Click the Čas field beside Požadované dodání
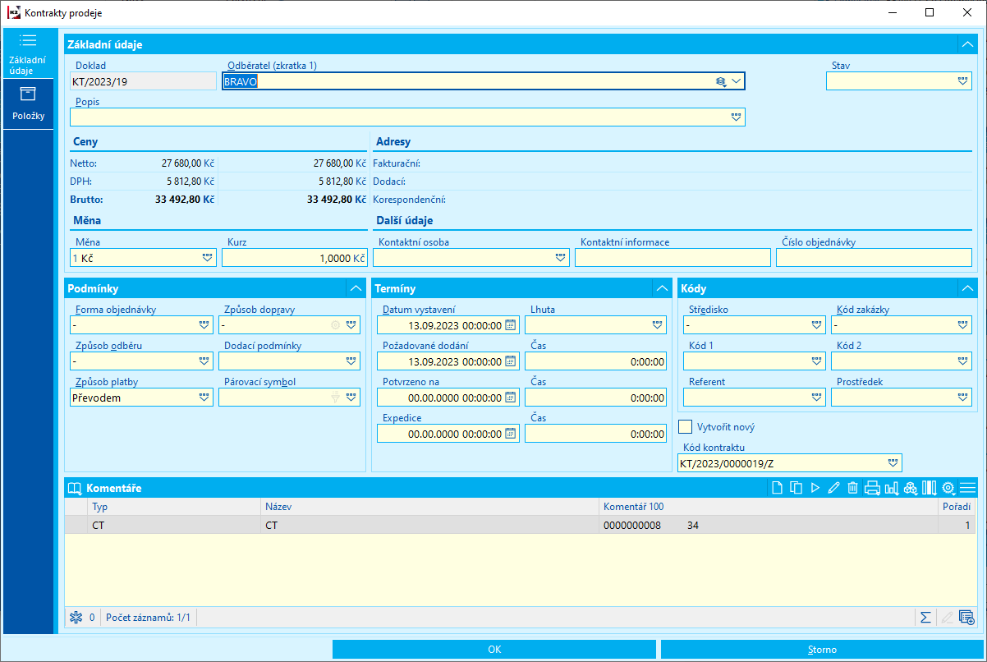The height and width of the screenshot is (662, 987). pos(595,361)
